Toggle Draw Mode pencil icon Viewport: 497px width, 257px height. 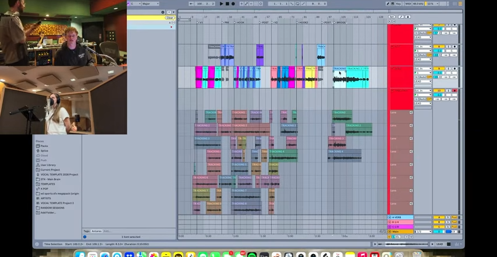pyautogui.click(x=388, y=4)
